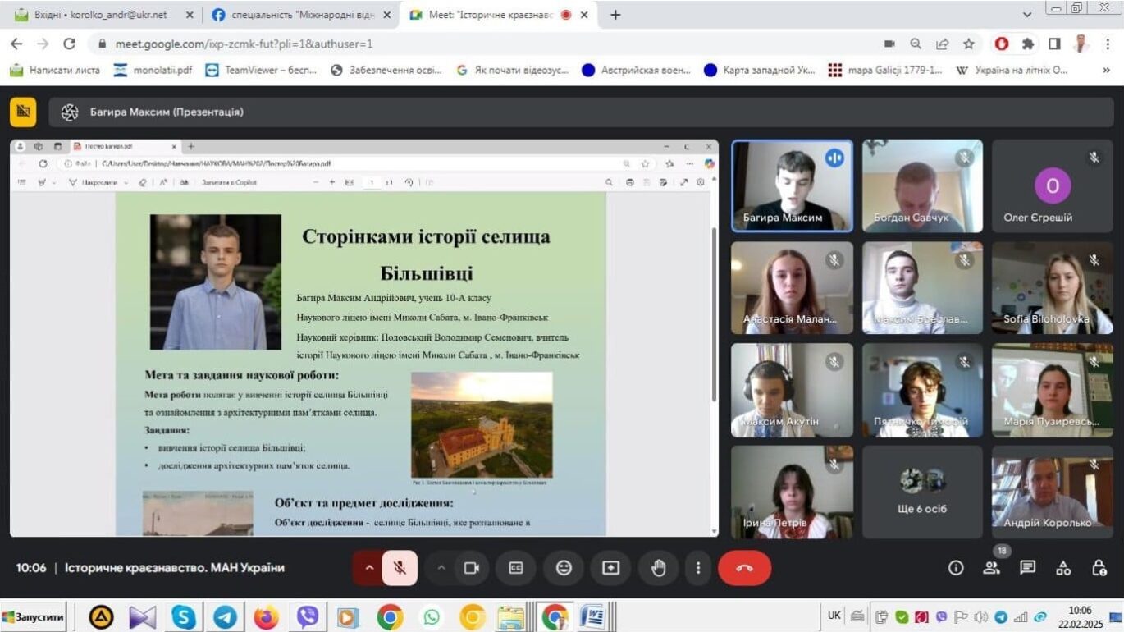1124x632 pixels.
Task: Show the participants people panel
Action: point(992,568)
